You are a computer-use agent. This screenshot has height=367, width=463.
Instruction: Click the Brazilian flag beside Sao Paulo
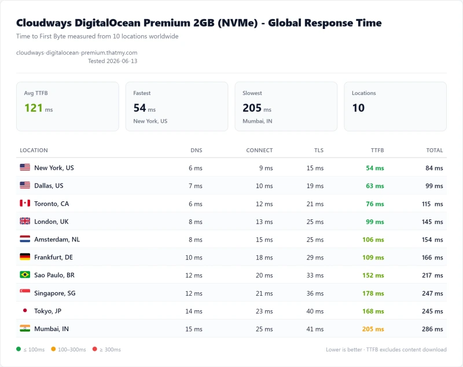point(25,274)
